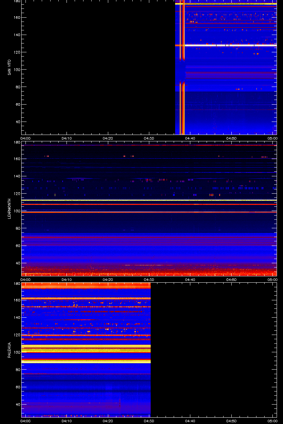Select the 180 frequency label on Learmonth axis
283x424 pixels.
click(17, 142)
